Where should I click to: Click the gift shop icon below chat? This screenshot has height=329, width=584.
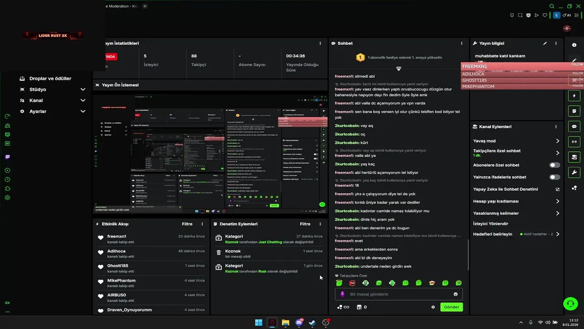(x=359, y=307)
